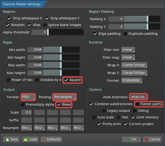The height and width of the screenshot is (146, 165).
Task: Toggle the Square pages checkbox
Action: click(66, 80)
